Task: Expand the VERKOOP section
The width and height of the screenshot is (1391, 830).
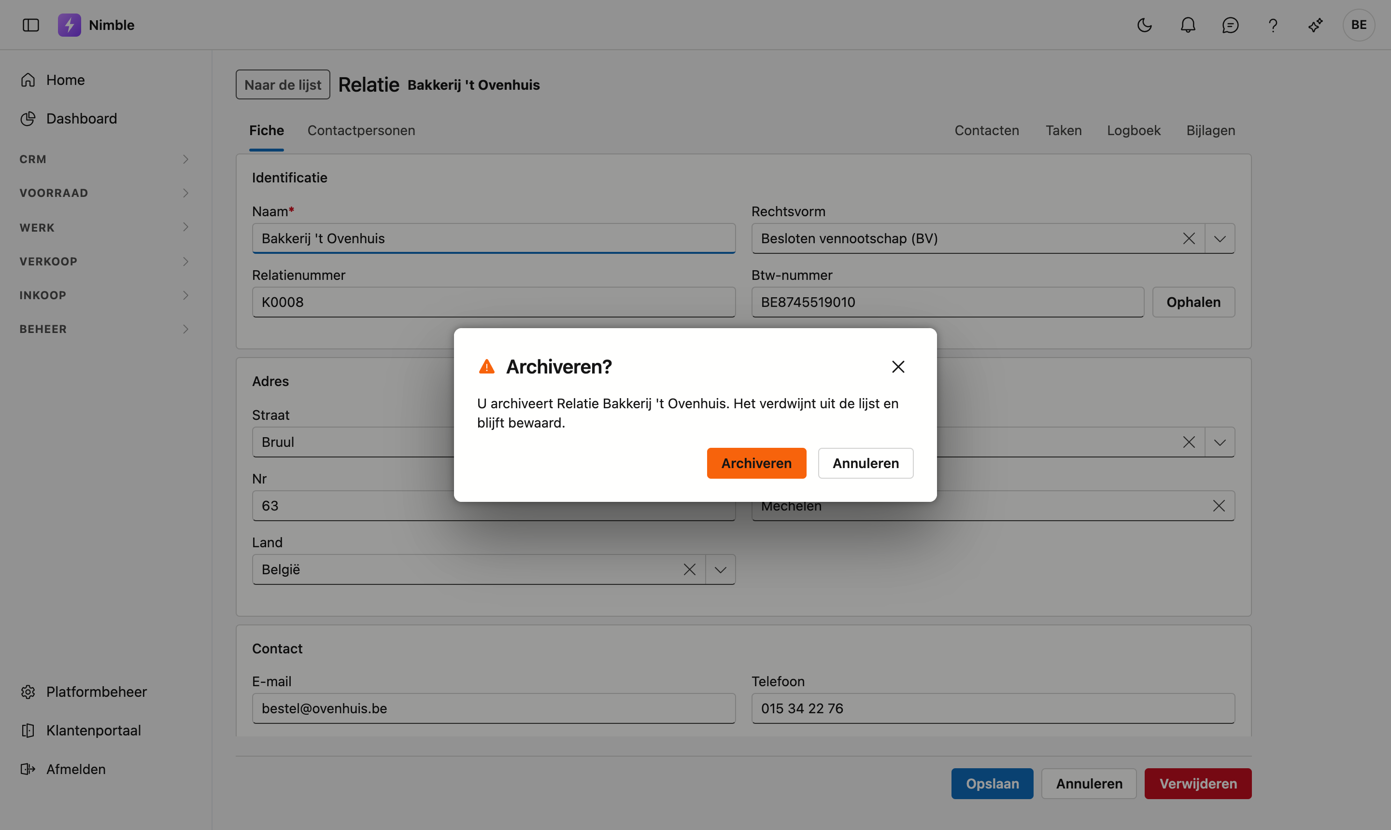Action: click(105, 261)
